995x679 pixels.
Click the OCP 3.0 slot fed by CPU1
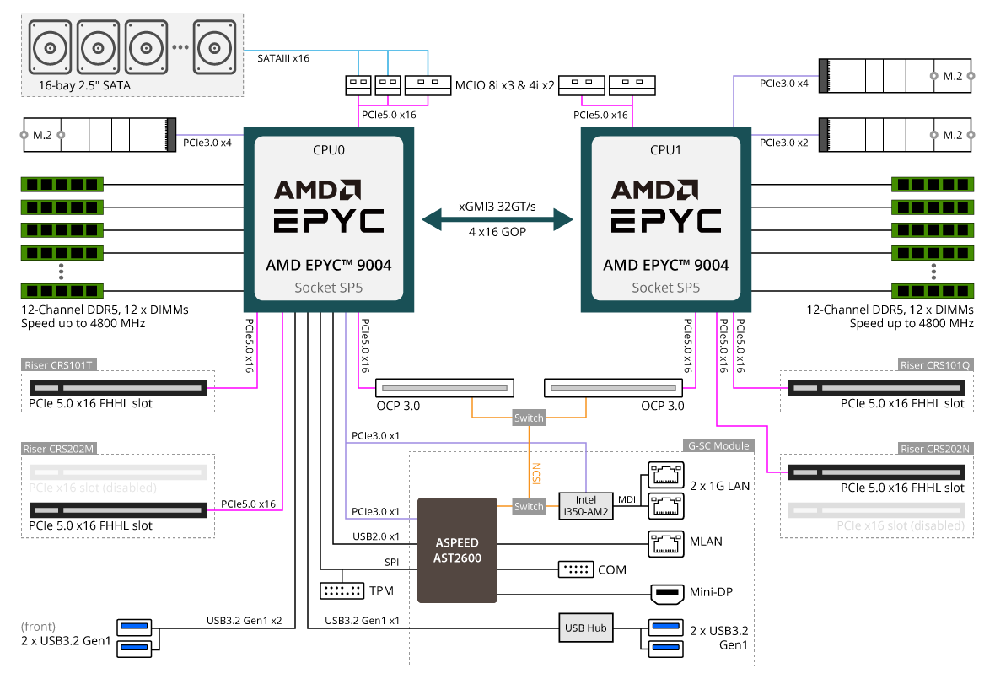(614, 388)
